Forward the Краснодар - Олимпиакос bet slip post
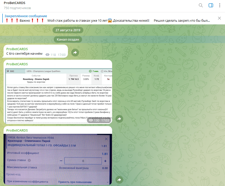 click(119, 179)
